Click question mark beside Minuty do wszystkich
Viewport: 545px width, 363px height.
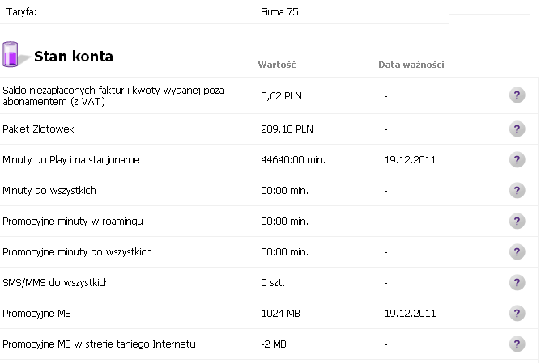coord(517,191)
